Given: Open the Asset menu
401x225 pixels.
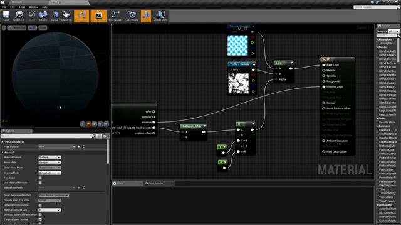Looking at the screenshot, I should click(22, 7).
